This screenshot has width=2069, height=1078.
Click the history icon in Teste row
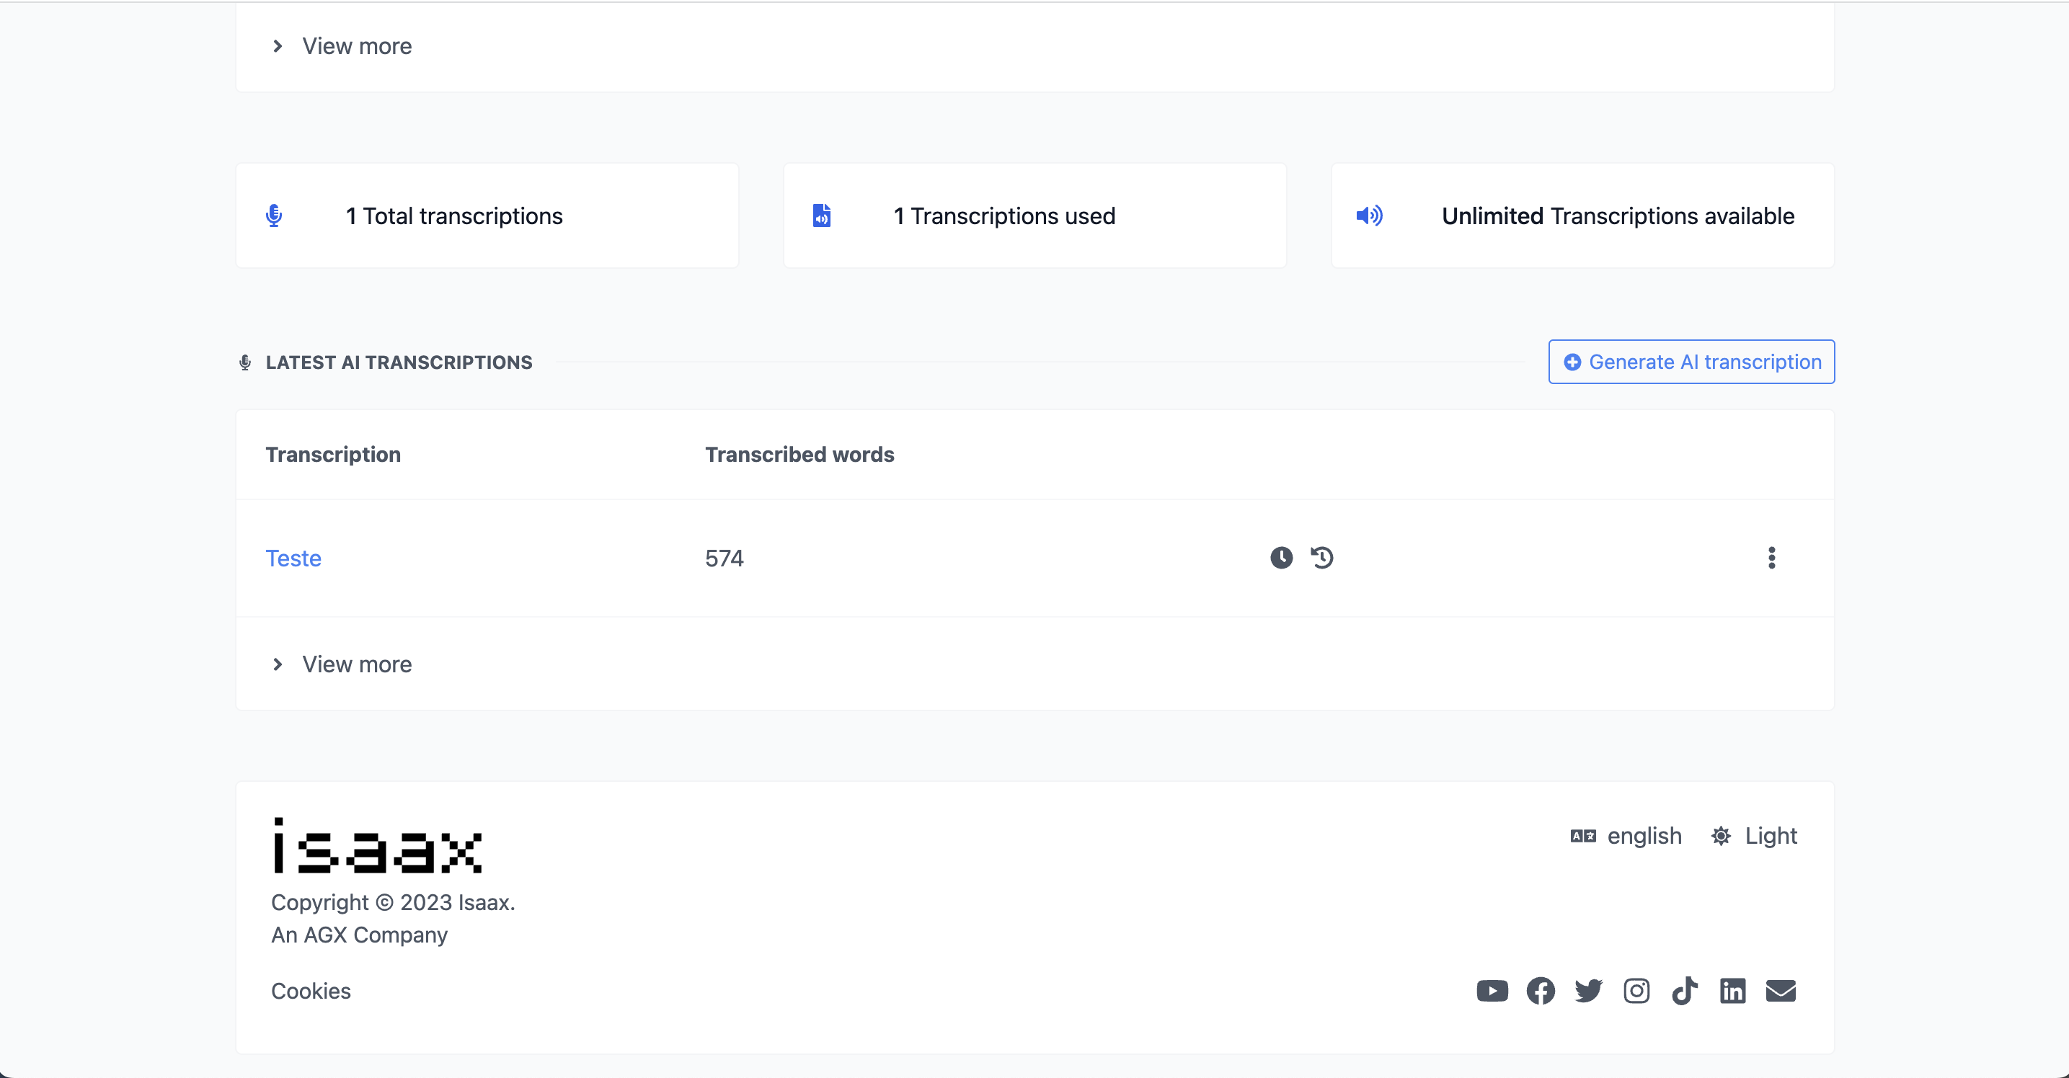click(x=1322, y=558)
